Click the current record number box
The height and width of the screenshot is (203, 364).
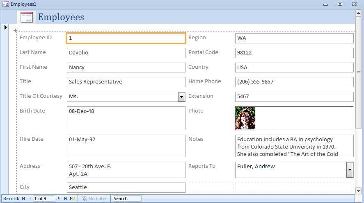click(x=43, y=198)
